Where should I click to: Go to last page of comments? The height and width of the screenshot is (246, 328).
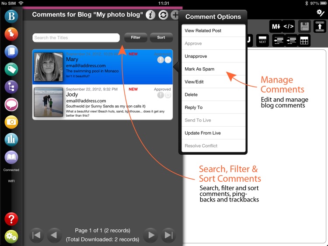(x=168, y=235)
